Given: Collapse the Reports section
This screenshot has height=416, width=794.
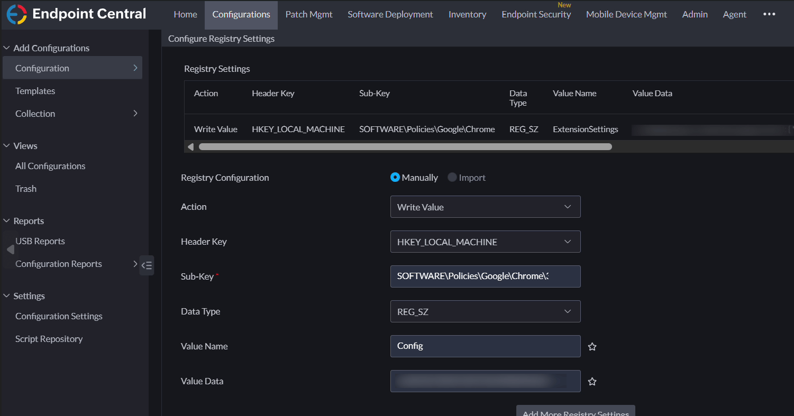Looking at the screenshot, I should (x=7, y=220).
